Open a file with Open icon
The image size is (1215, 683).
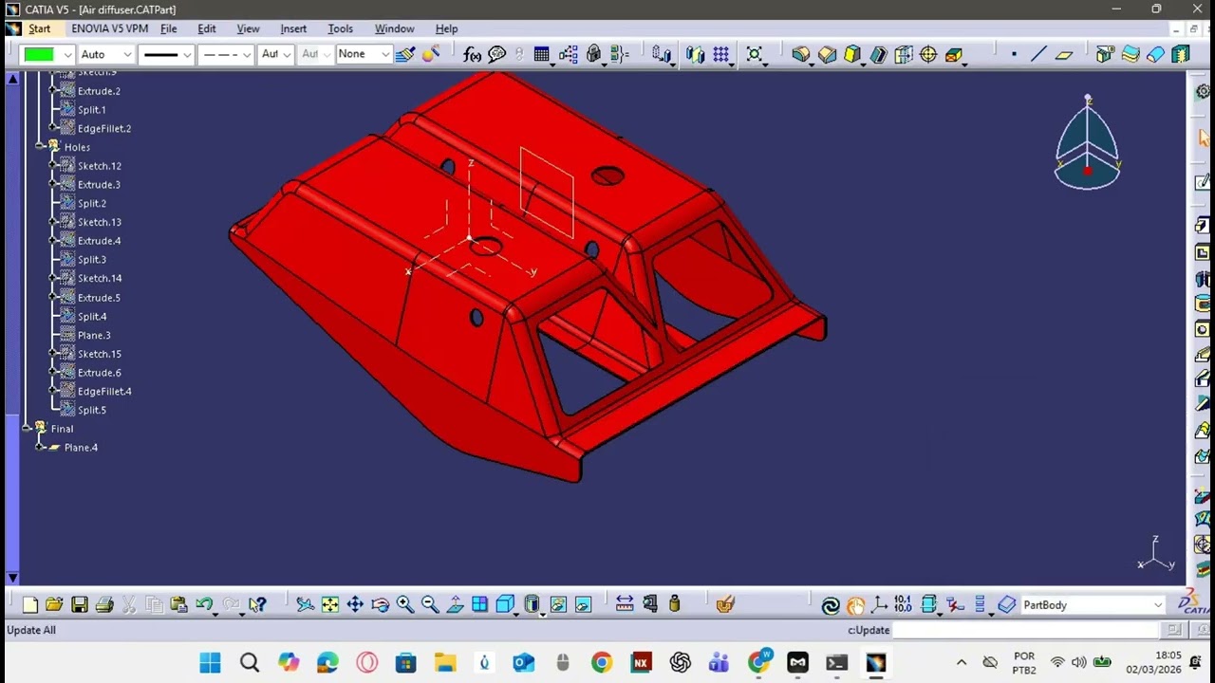tap(54, 604)
